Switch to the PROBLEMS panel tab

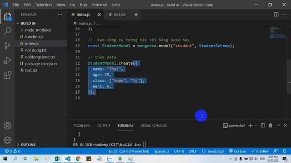click(x=82, y=125)
